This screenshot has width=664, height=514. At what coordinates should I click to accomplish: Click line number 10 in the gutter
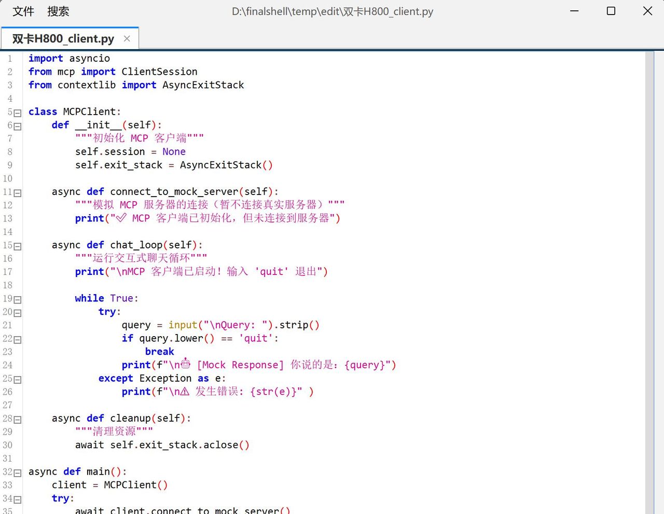pyautogui.click(x=8, y=178)
